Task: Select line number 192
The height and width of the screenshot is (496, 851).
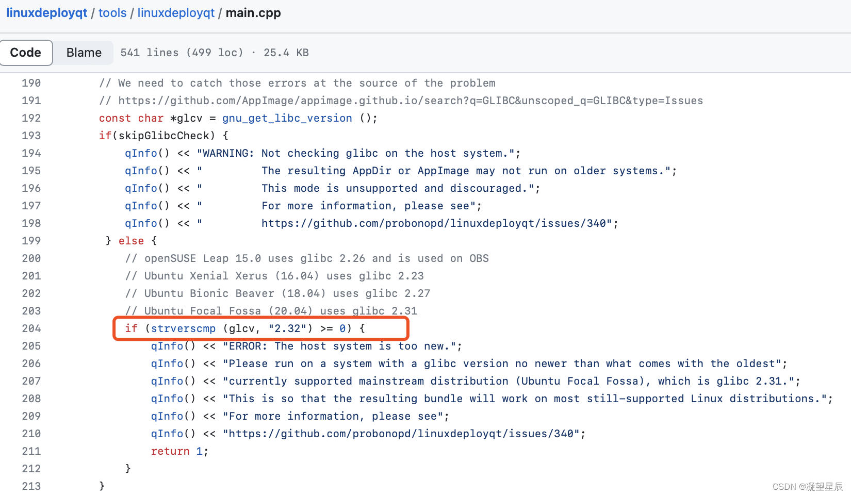Action: click(31, 118)
